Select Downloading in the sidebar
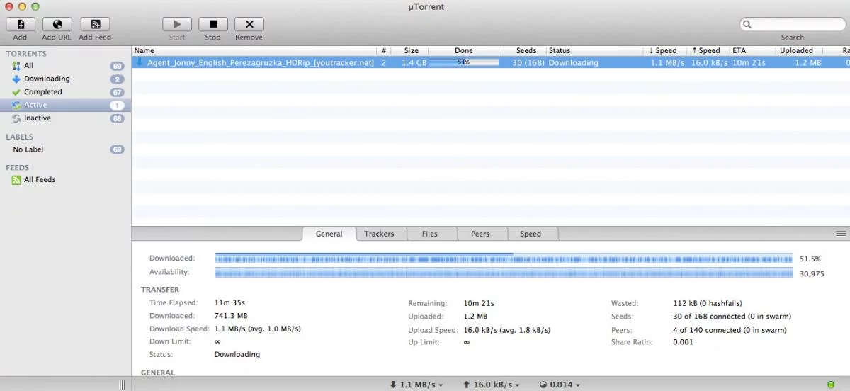Viewport: 850px width, 391px height. [47, 79]
